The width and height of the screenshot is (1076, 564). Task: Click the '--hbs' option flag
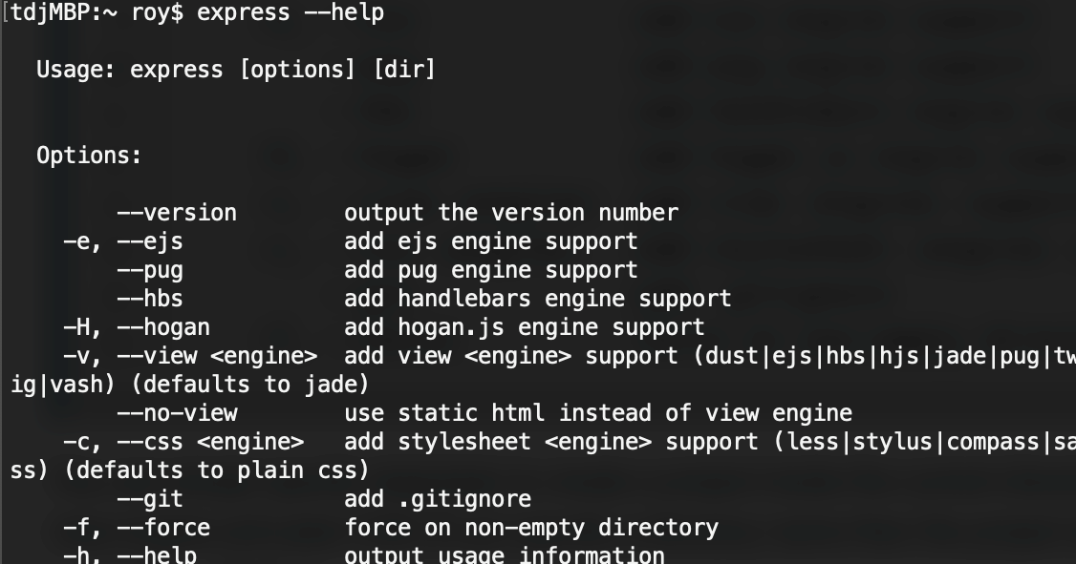click(150, 299)
